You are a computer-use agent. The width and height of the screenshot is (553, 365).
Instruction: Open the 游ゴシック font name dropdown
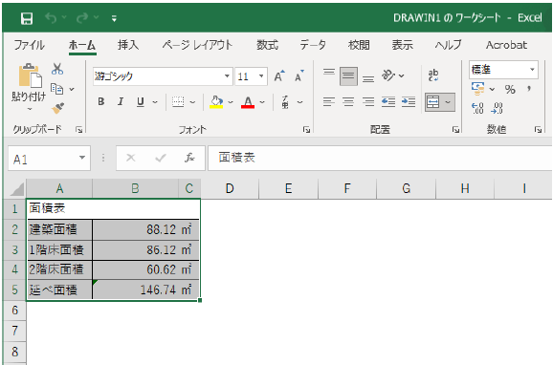(x=227, y=76)
